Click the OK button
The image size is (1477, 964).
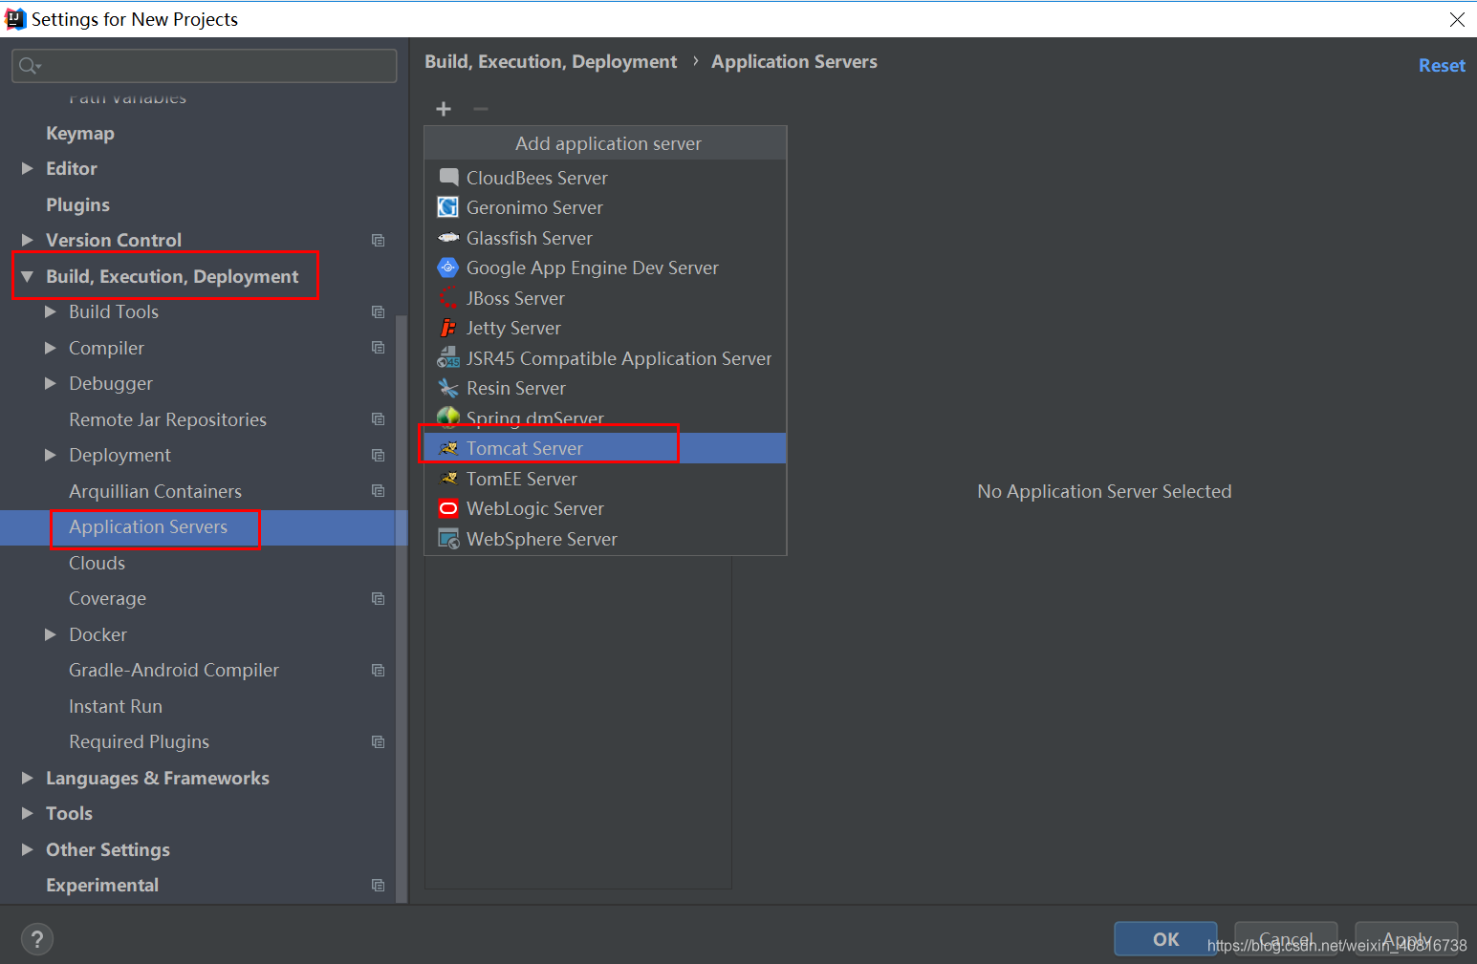click(x=1165, y=939)
